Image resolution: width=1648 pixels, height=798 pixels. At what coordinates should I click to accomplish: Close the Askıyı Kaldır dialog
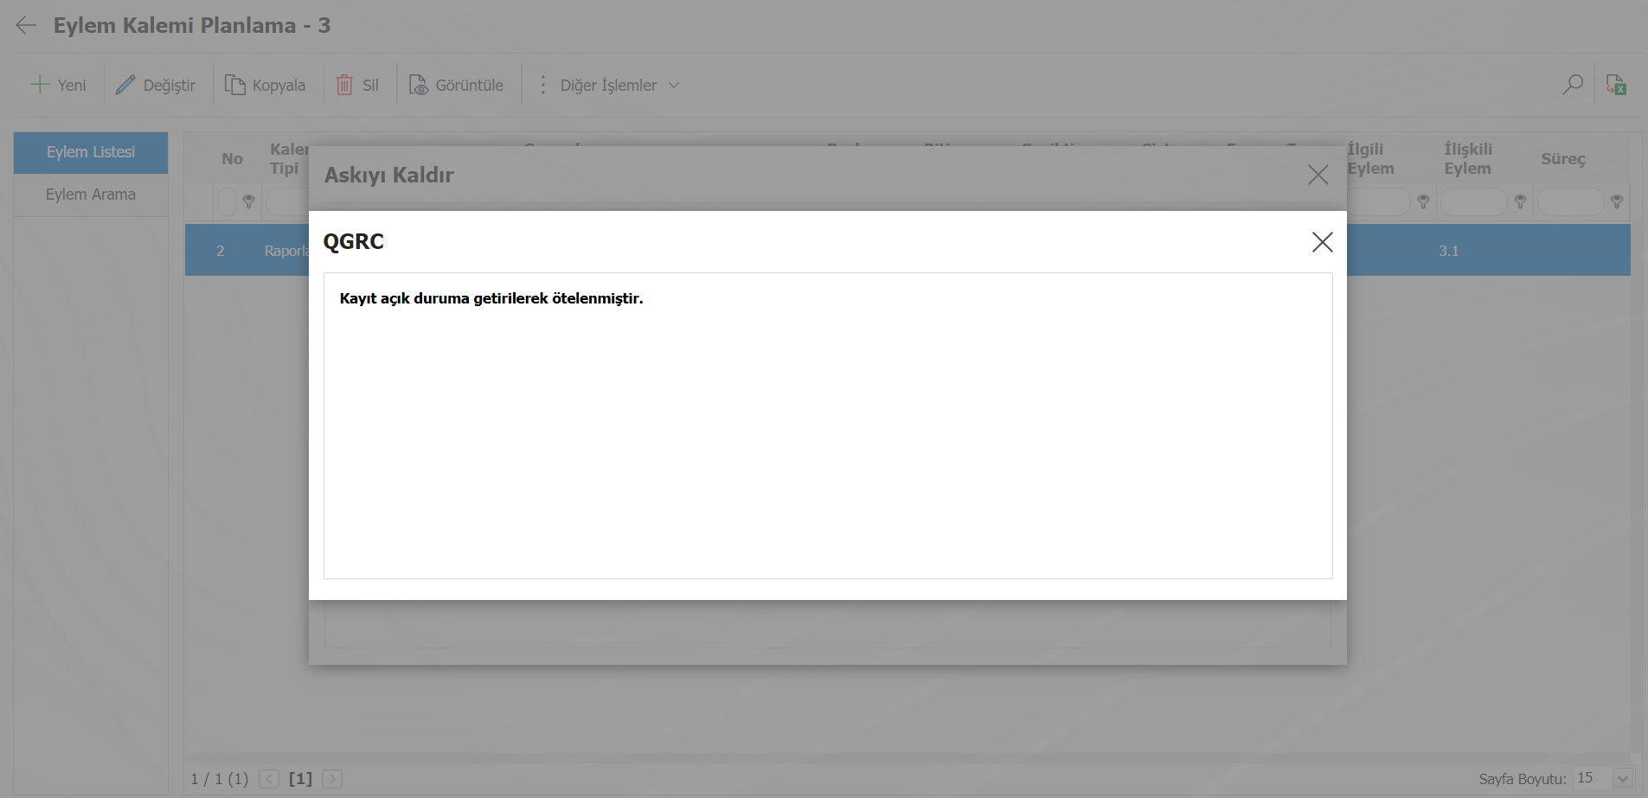pos(1318,175)
